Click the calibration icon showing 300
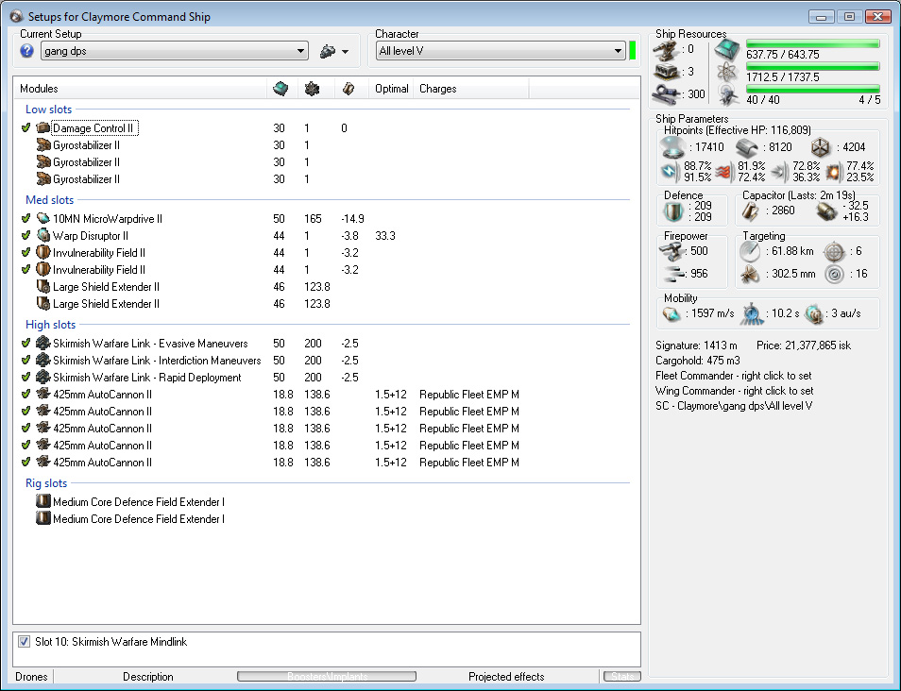The image size is (901, 691). (666, 94)
